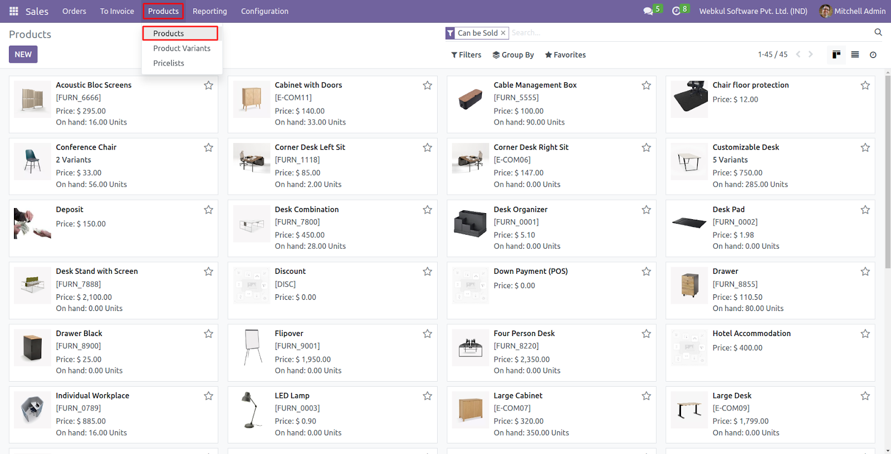Screen dimensions: 891x454
Task: Select Products in the dropdown menu
Action: pos(180,33)
